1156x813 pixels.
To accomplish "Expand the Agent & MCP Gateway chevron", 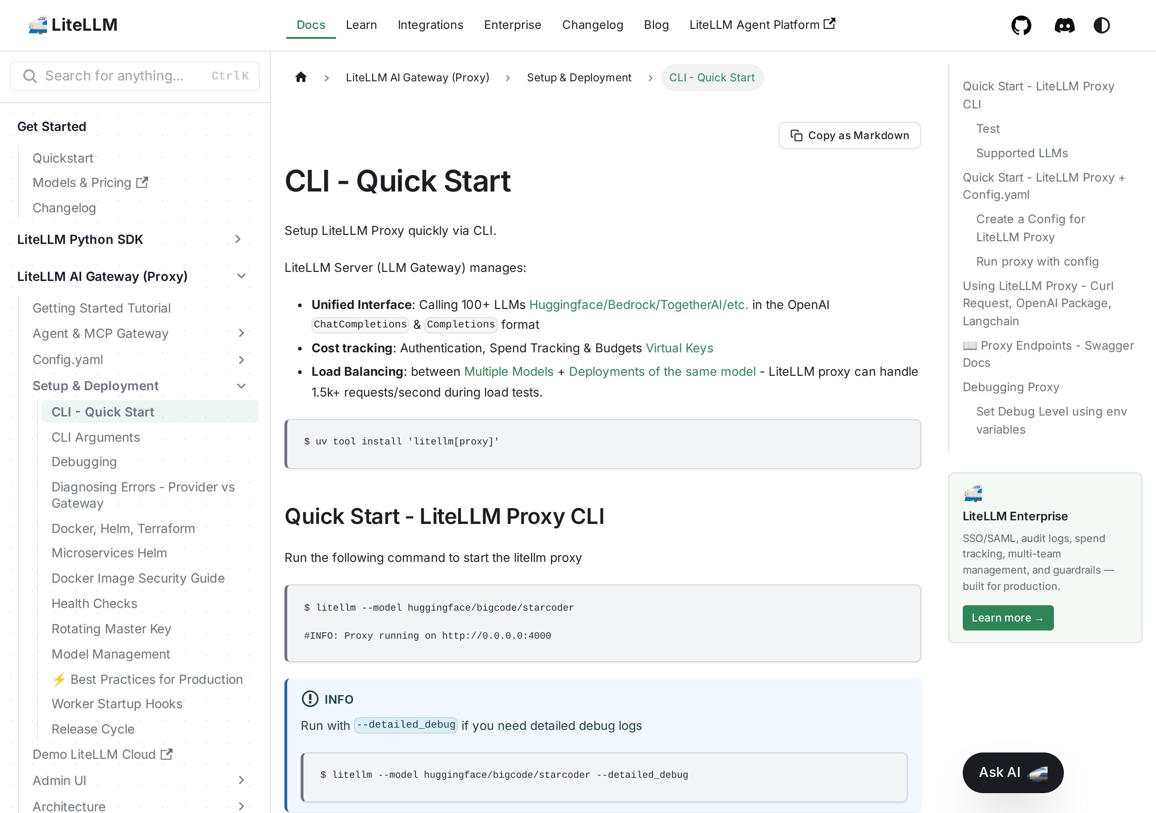I will pos(241,333).
